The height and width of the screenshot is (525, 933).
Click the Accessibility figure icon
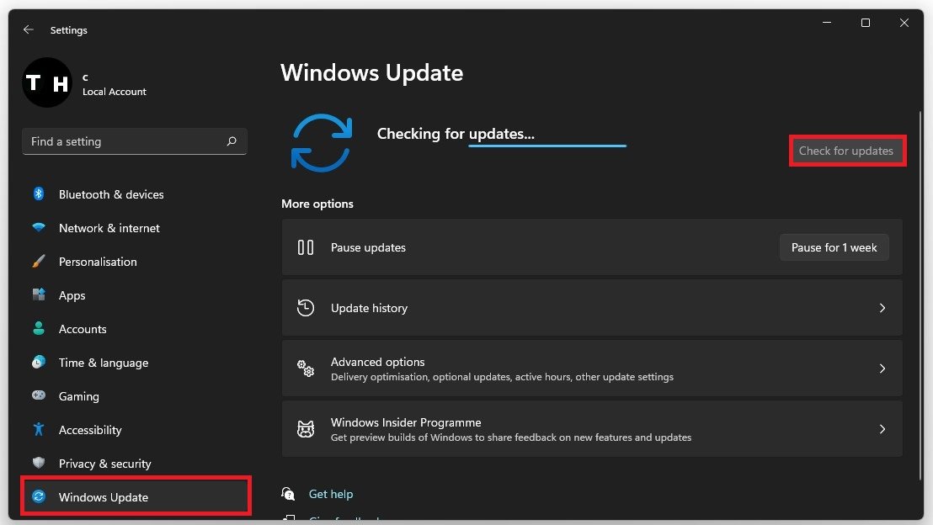point(39,429)
